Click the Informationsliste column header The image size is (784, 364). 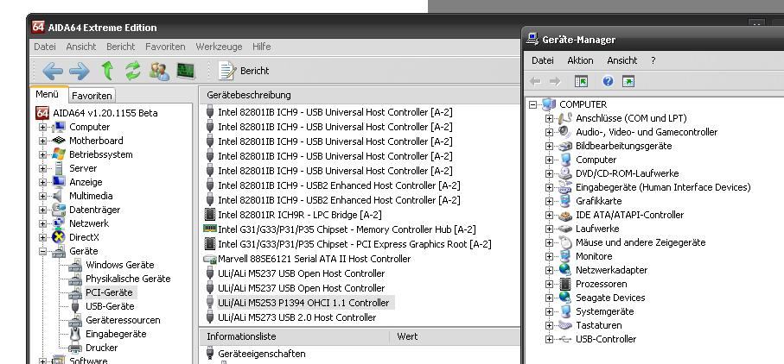pos(294,336)
